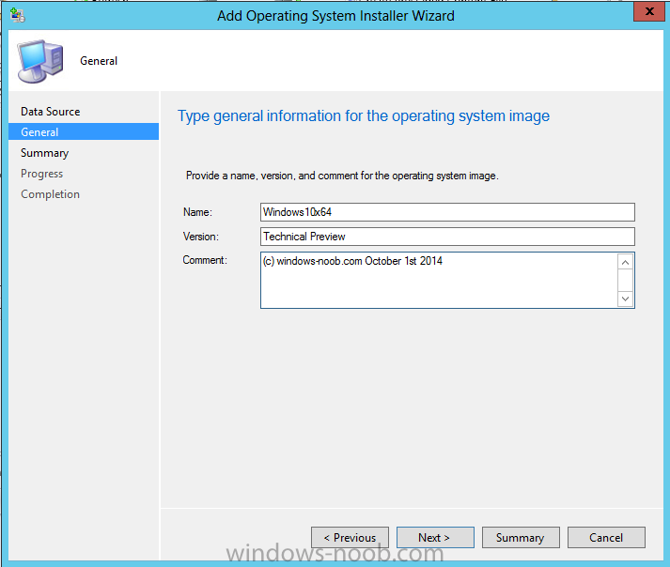Jump to Summary using the bottom button
The image size is (670, 567).
521,538
